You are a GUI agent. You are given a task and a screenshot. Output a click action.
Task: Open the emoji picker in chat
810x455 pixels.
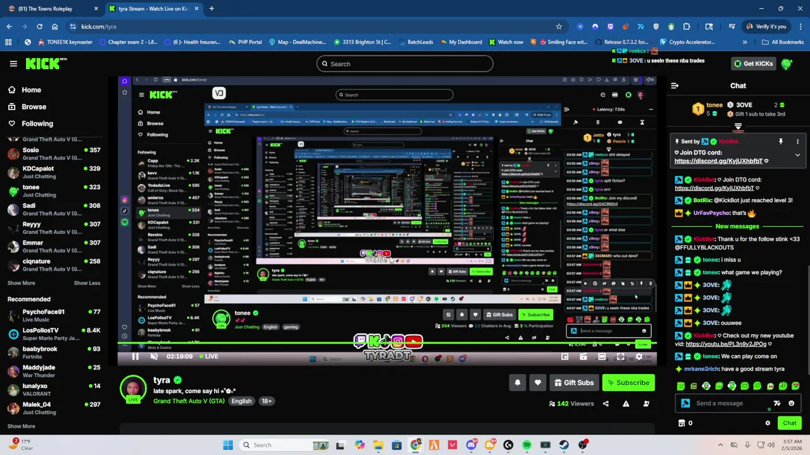pos(791,403)
